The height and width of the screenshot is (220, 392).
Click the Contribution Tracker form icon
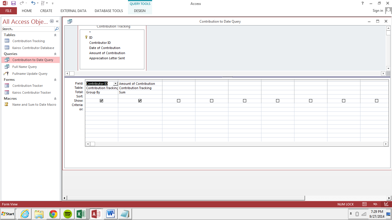point(7,86)
